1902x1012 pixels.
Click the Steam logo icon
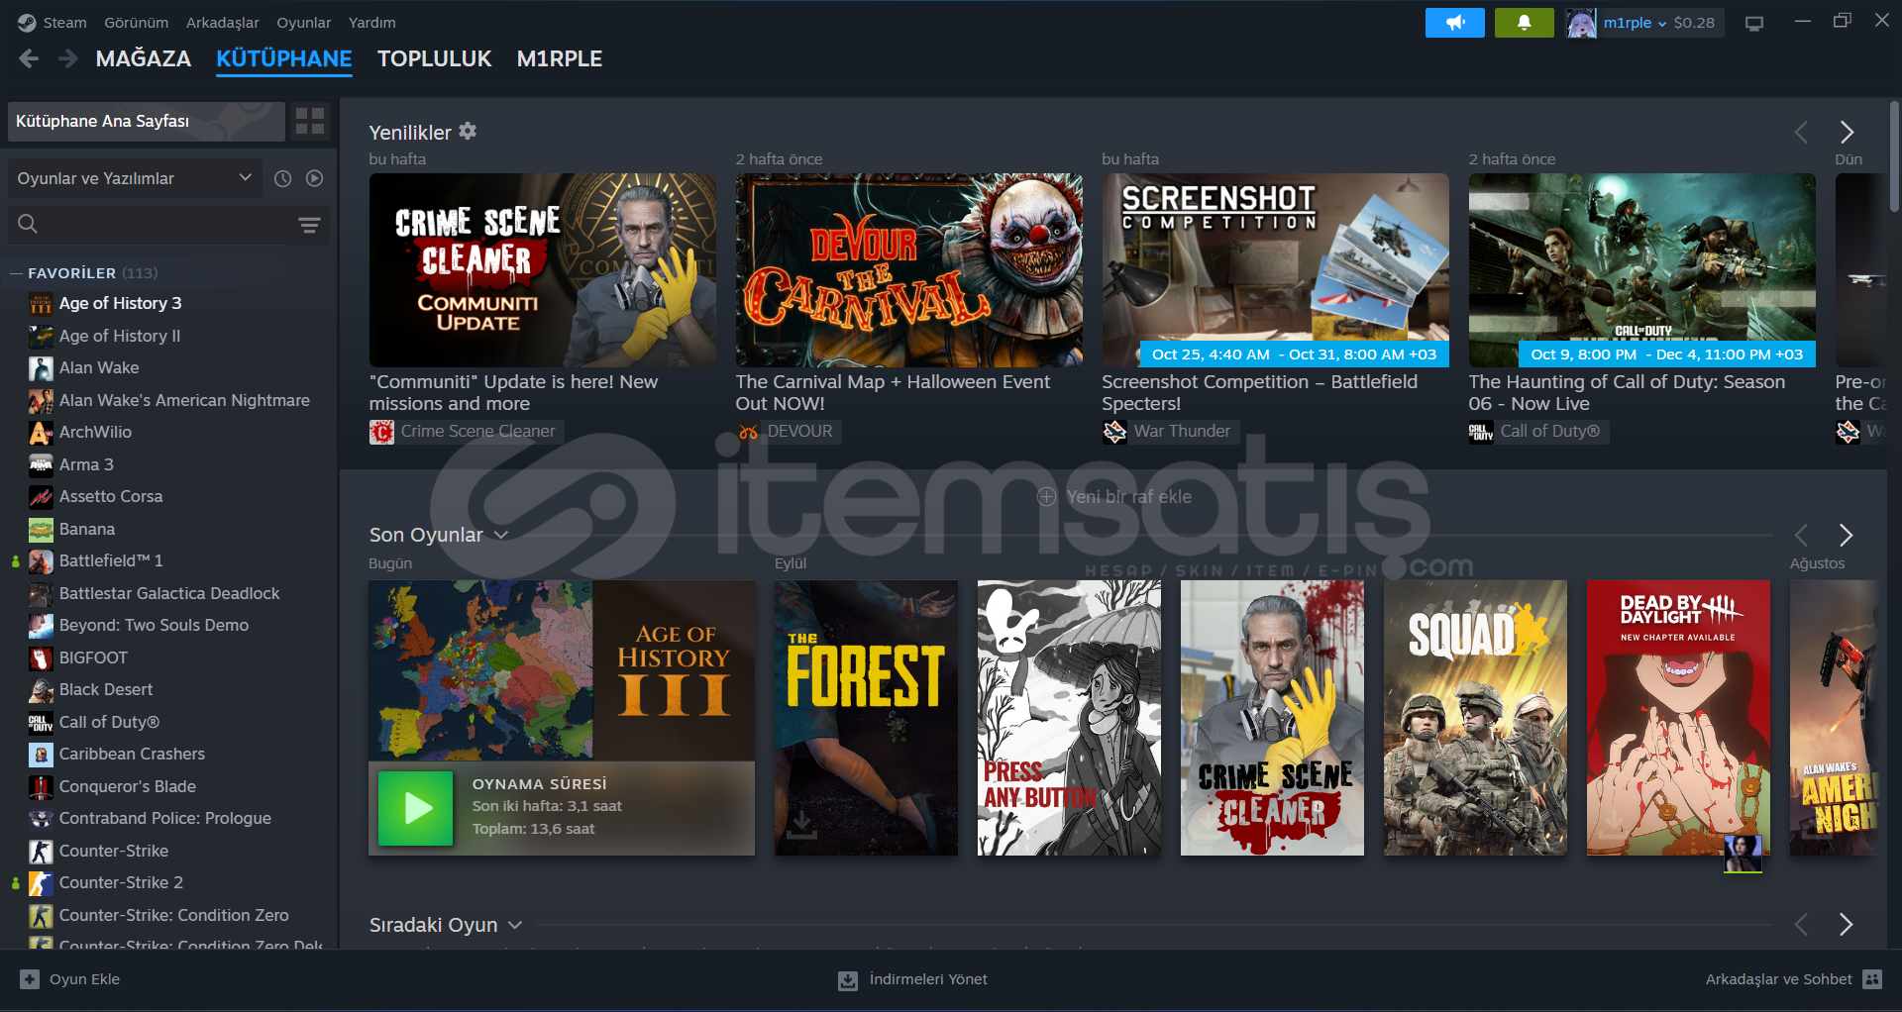tap(27, 23)
